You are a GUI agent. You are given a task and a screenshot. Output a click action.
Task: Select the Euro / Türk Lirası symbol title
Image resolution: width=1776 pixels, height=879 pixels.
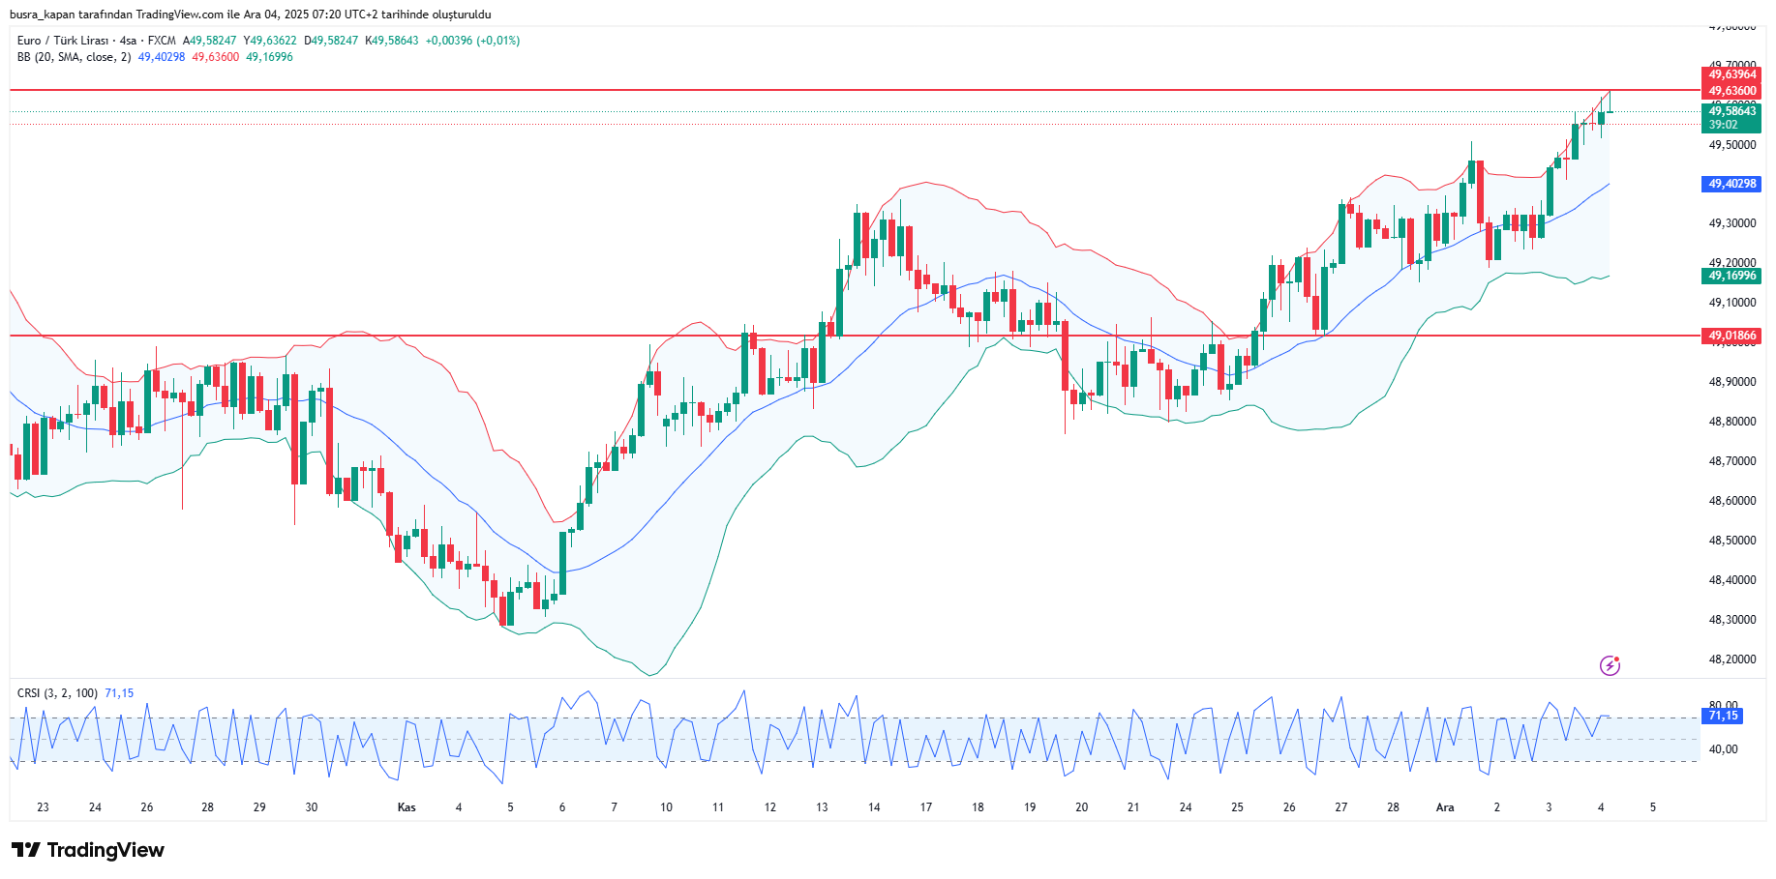coord(62,41)
